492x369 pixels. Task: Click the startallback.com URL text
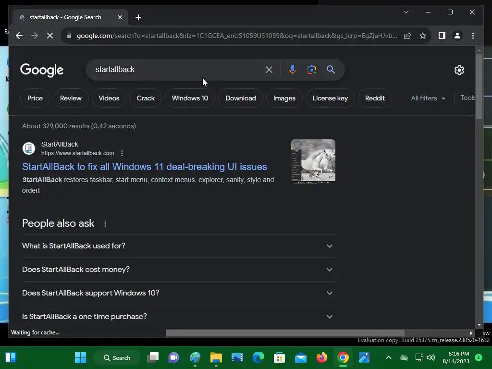[77, 153]
